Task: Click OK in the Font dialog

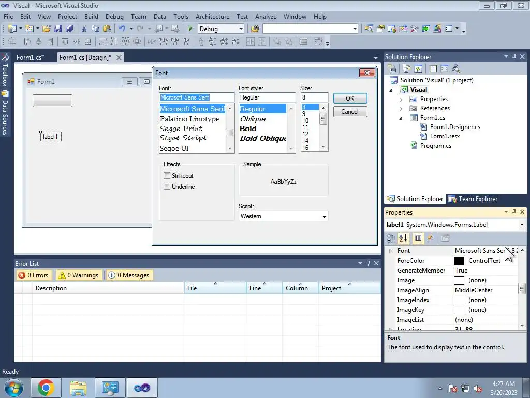Action: pyautogui.click(x=350, y=98)
